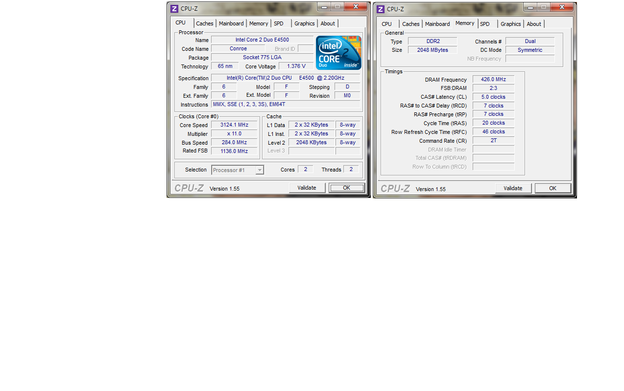Open SPD tab in left CPU-Z window
The image size is (624, 391).
279,23
